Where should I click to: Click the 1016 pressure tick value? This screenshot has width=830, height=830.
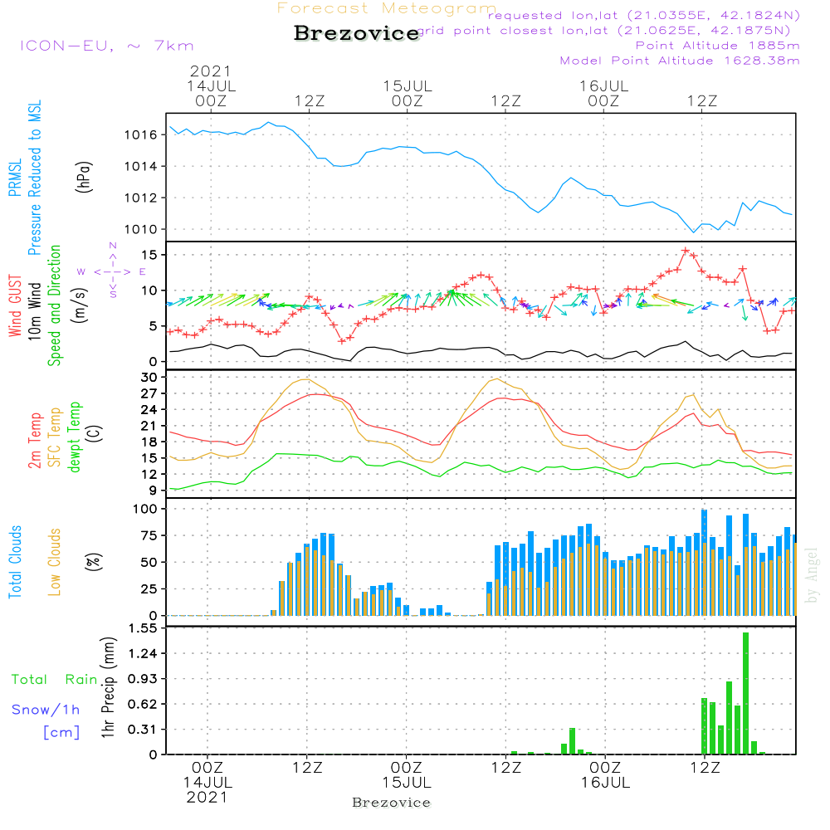[x=141, y=135]
